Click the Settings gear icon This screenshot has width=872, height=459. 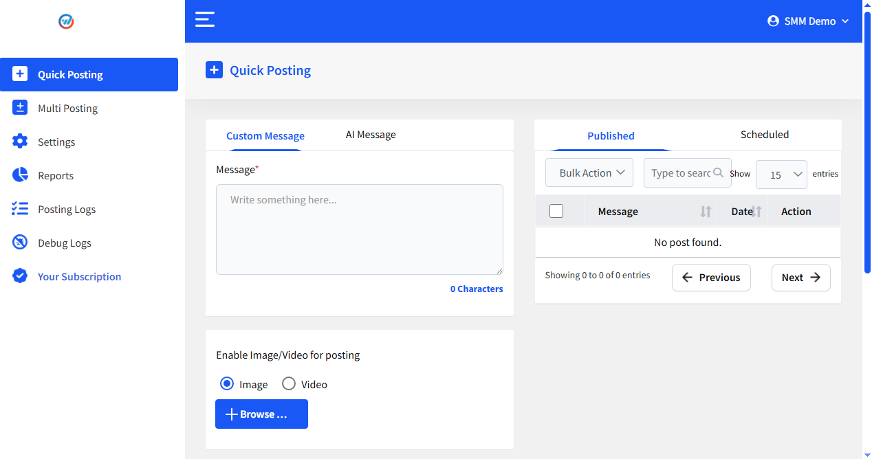[20, 142]
